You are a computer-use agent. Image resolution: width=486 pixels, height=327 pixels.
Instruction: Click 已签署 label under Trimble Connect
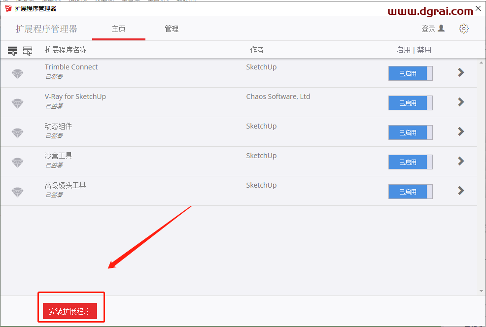click(54, 76)
